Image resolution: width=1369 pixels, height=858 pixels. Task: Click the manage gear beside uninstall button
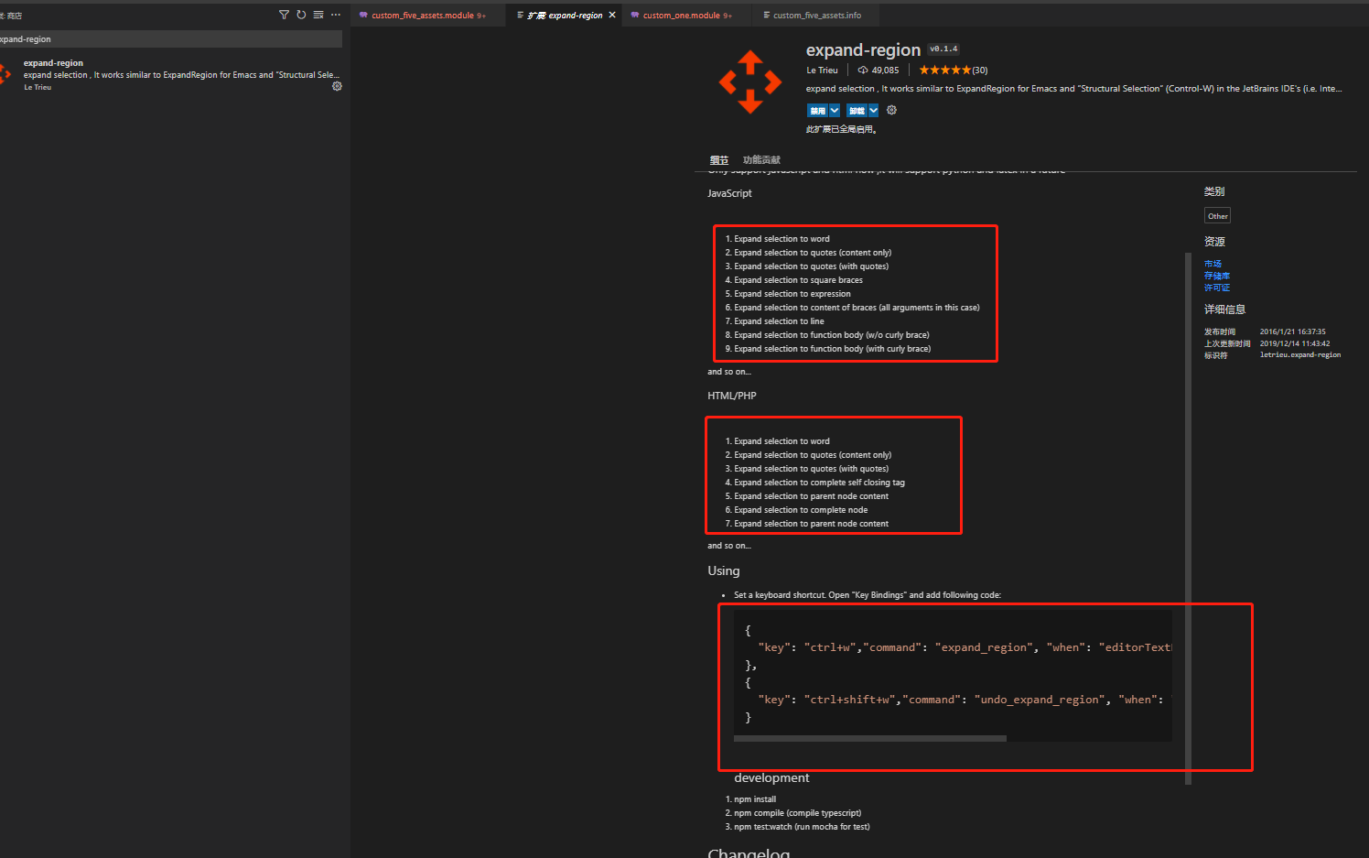[x=891, y=110]
